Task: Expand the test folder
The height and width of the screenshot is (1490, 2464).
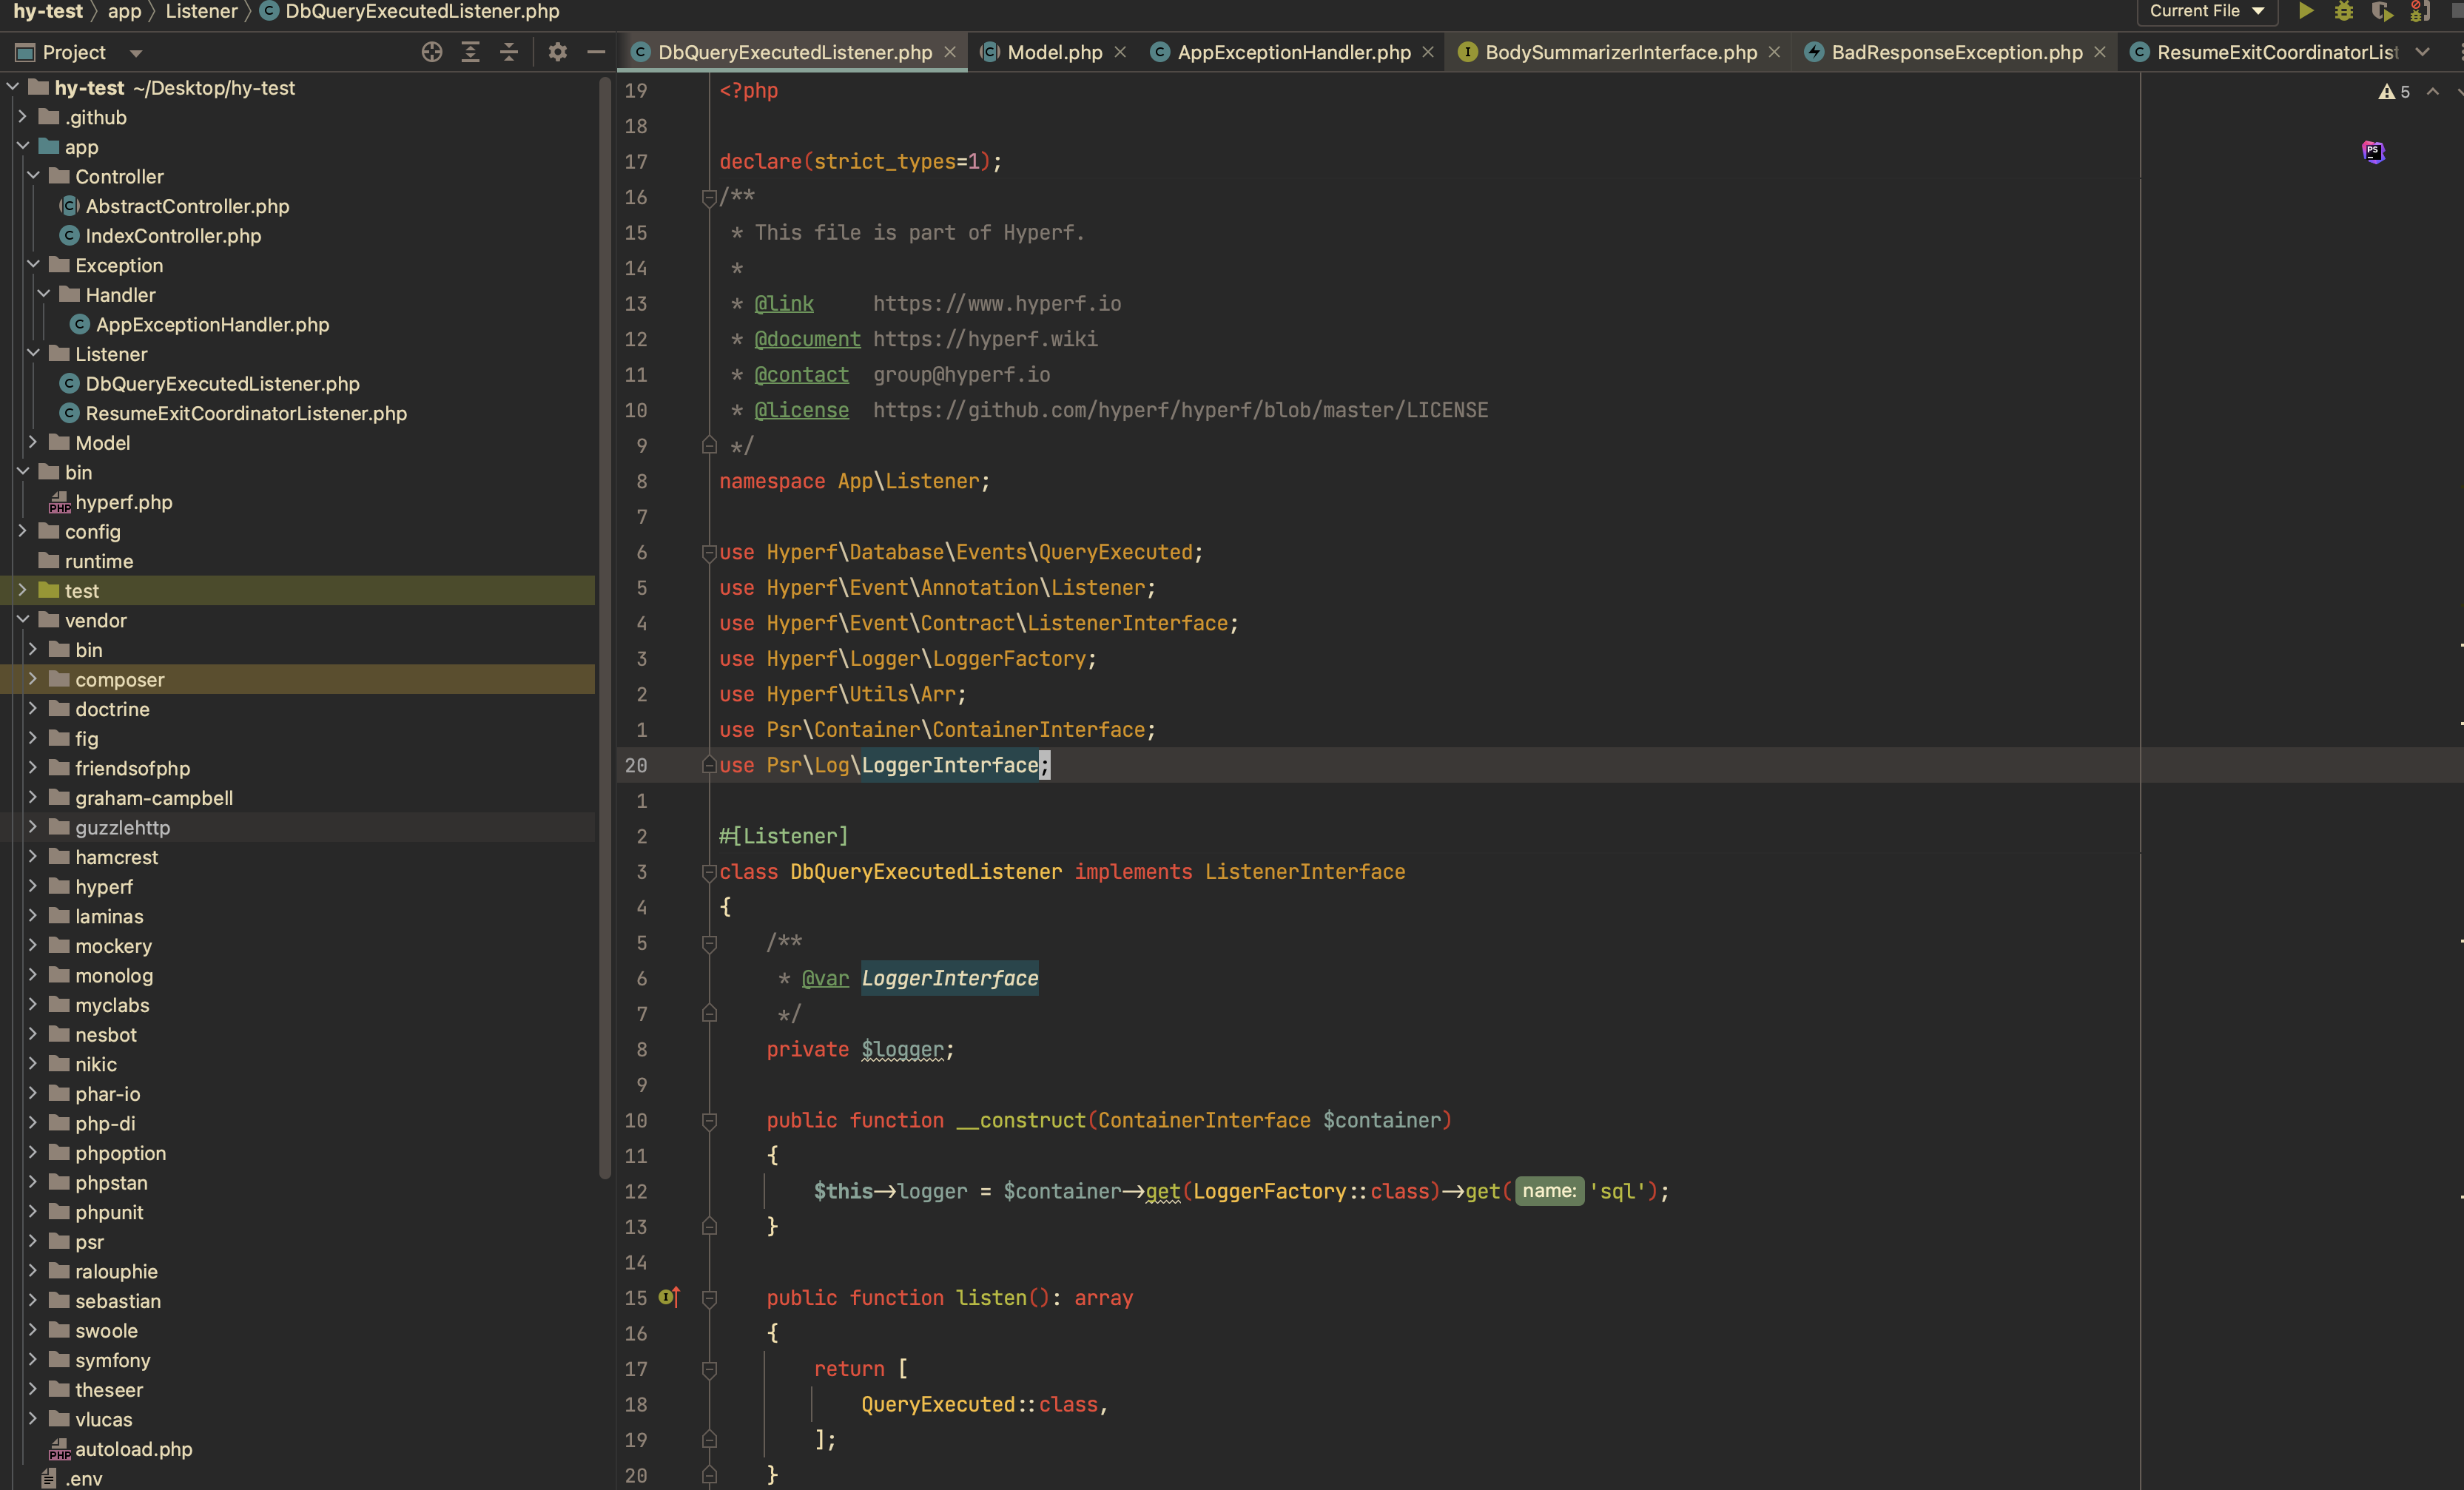Action: tap(23, 590)
